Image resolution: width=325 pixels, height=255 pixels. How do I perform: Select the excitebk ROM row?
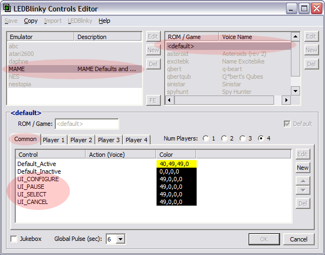coord(228,61)
